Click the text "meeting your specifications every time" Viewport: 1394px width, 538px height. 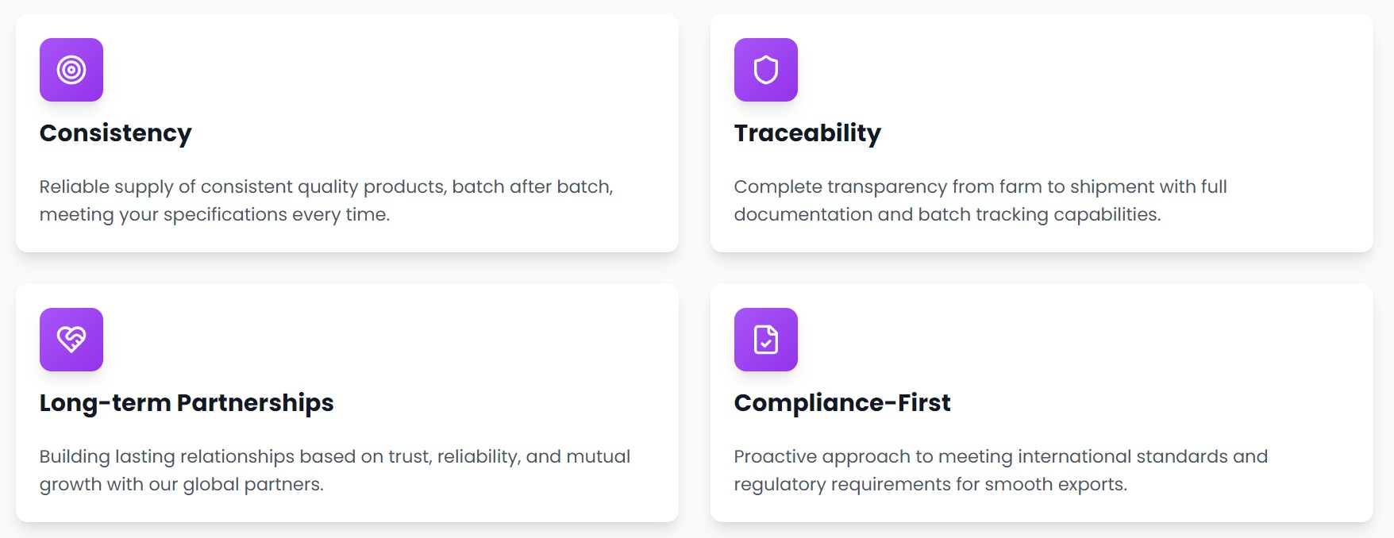214,214
